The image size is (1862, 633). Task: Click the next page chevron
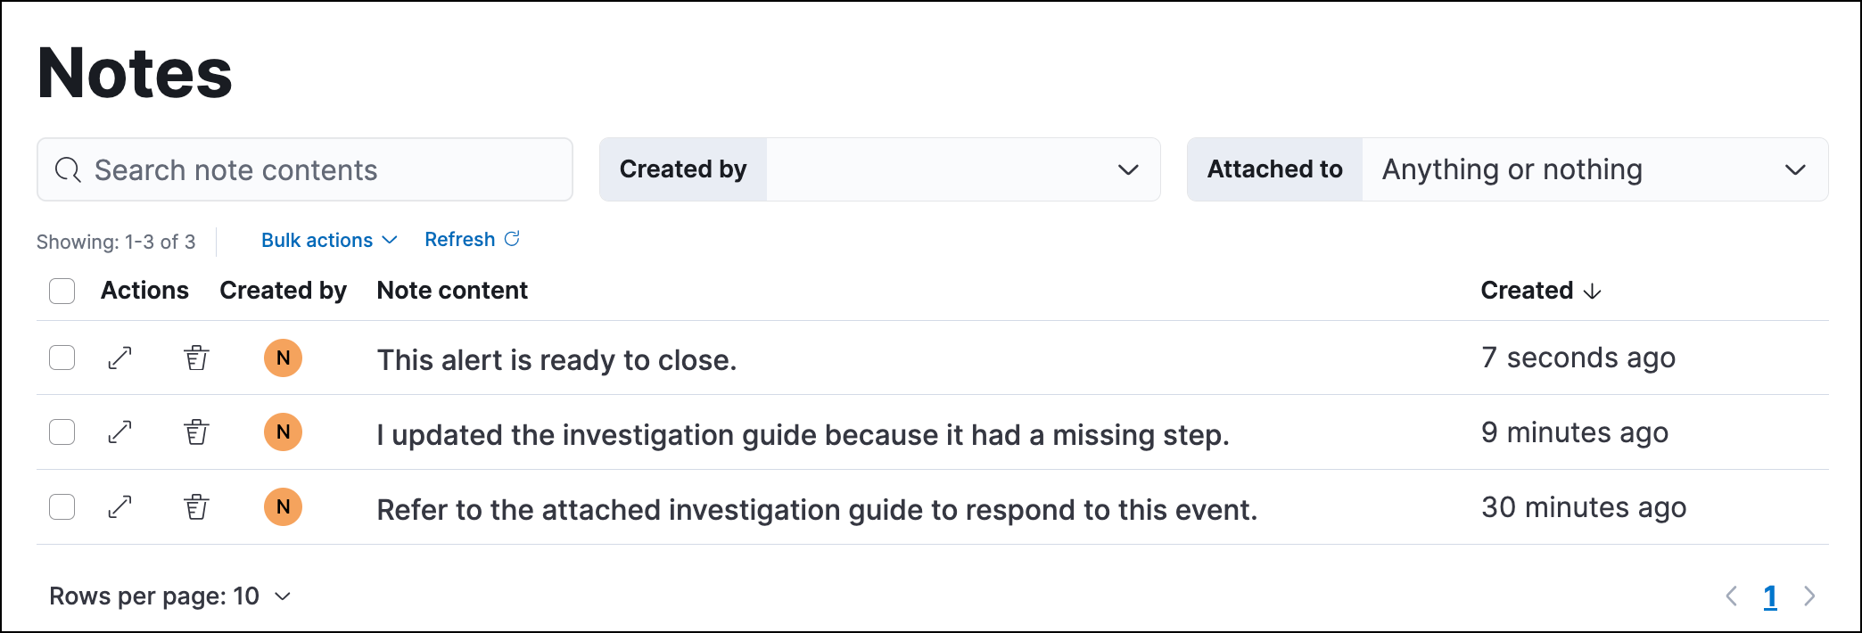point(1810,596)
